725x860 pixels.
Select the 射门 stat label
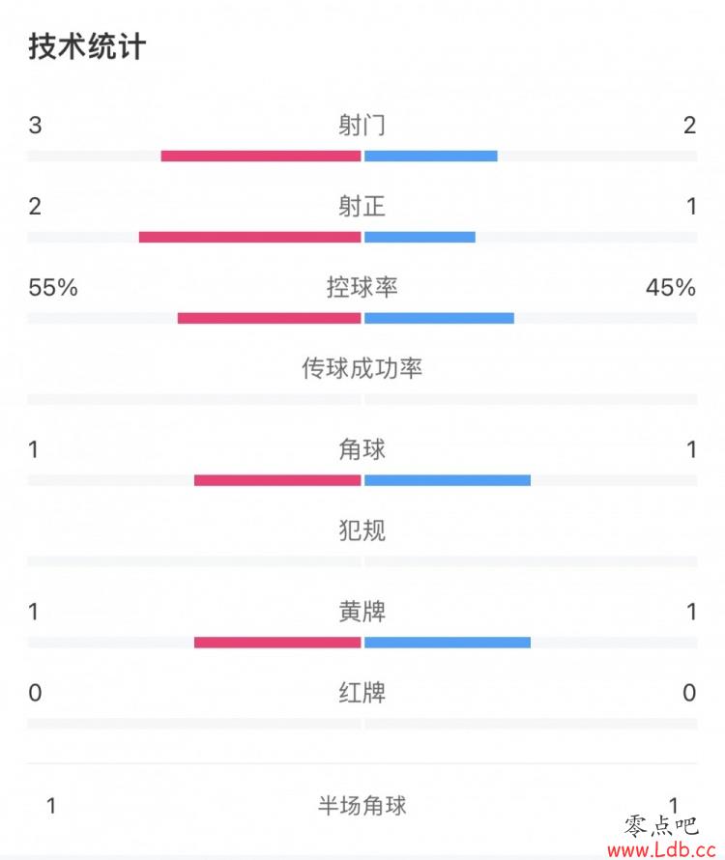coord(362,125)
